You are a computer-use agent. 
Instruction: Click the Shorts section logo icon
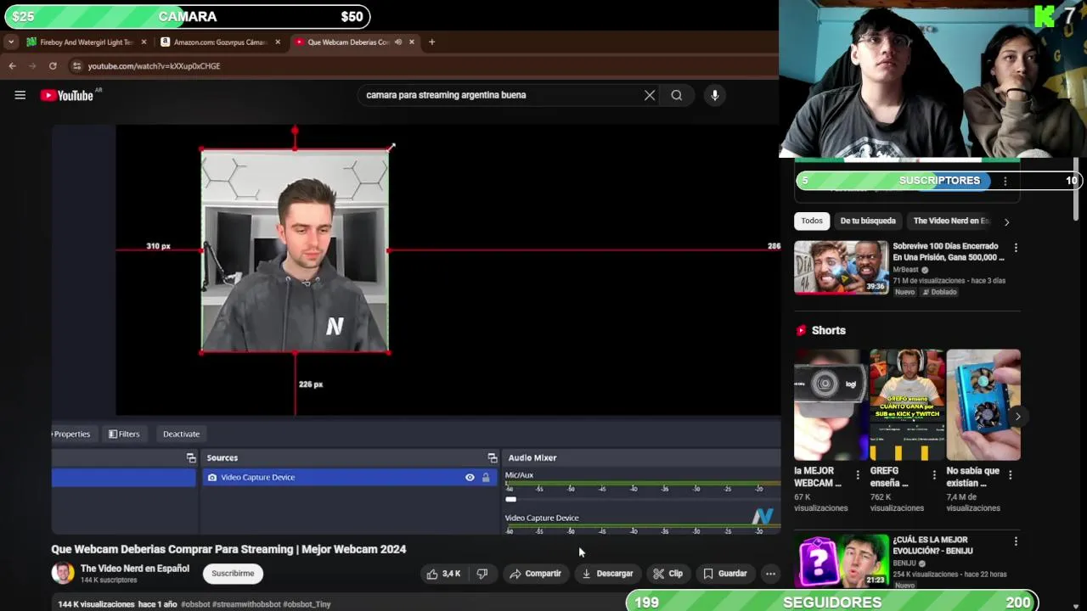tap(801, 330)
